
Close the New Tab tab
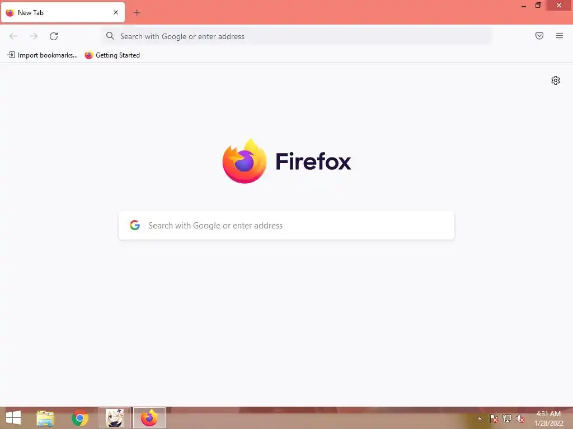[x=116, y=12]
